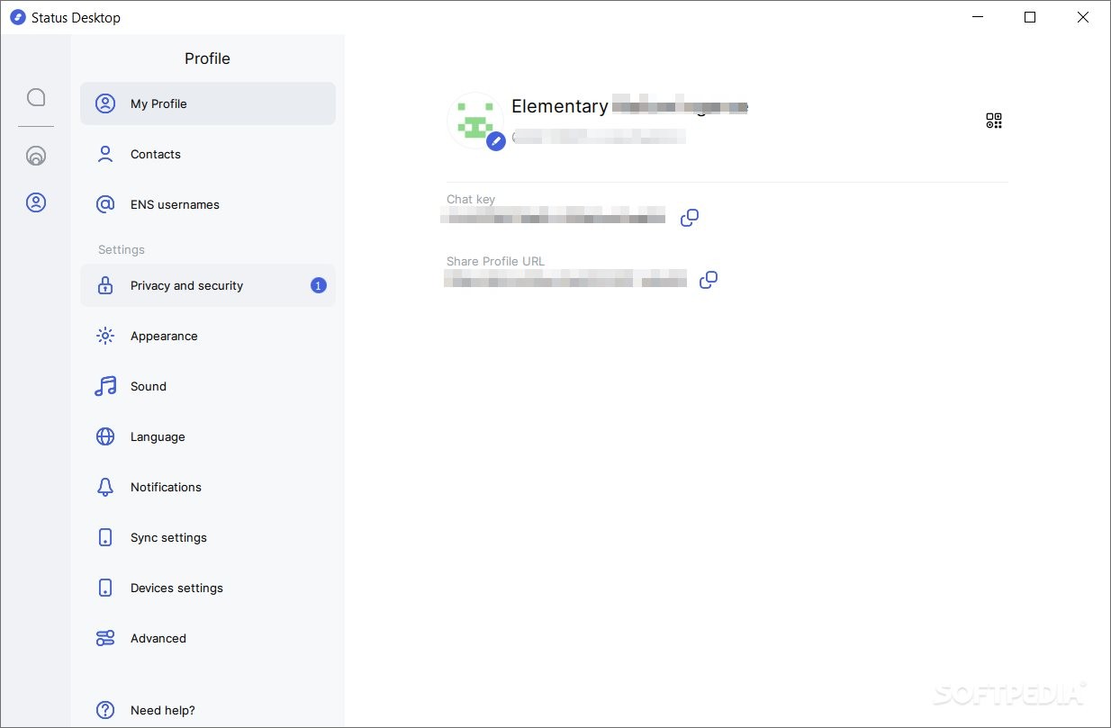Show the profile QR code

pos(994,121)
